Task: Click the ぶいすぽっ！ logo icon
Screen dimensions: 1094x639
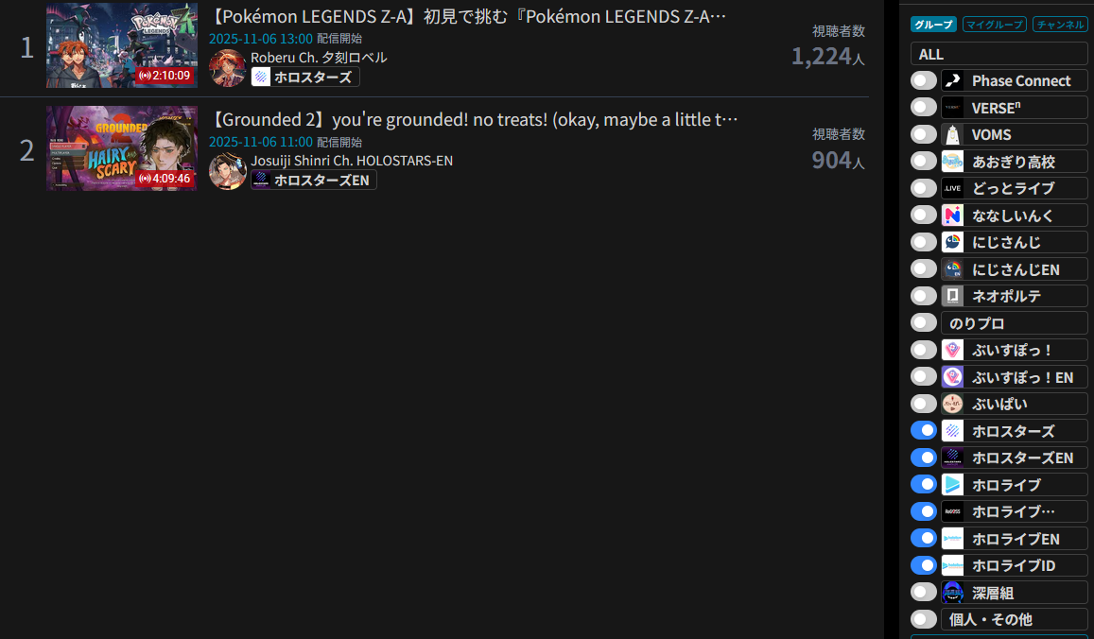Action: click(x=952, y=350)
